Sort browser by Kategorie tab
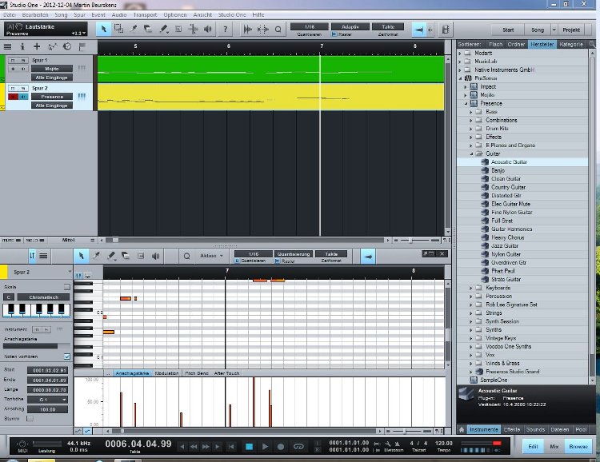Screen dimensions: 600x462 (x=570, y=45)
